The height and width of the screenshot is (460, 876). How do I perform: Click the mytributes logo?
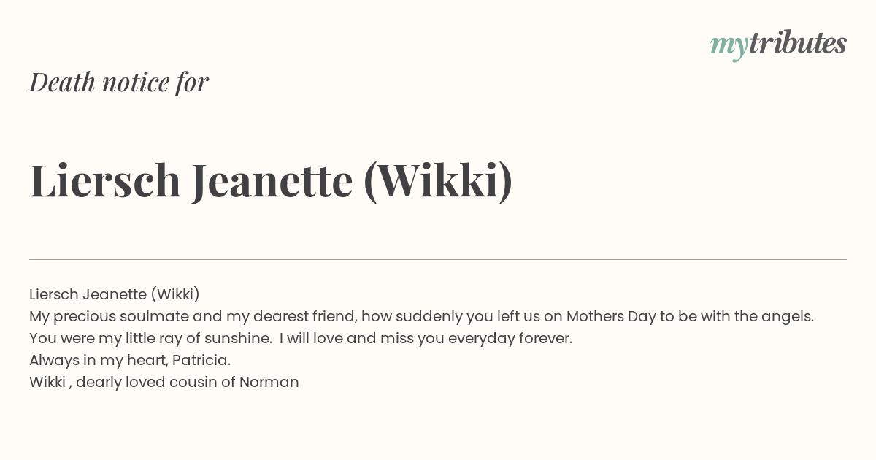778,45
